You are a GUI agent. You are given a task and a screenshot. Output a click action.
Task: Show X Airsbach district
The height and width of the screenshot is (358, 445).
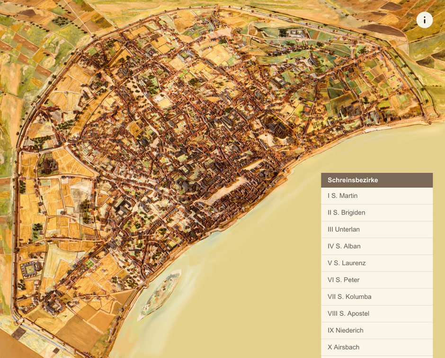coord(377,347)
